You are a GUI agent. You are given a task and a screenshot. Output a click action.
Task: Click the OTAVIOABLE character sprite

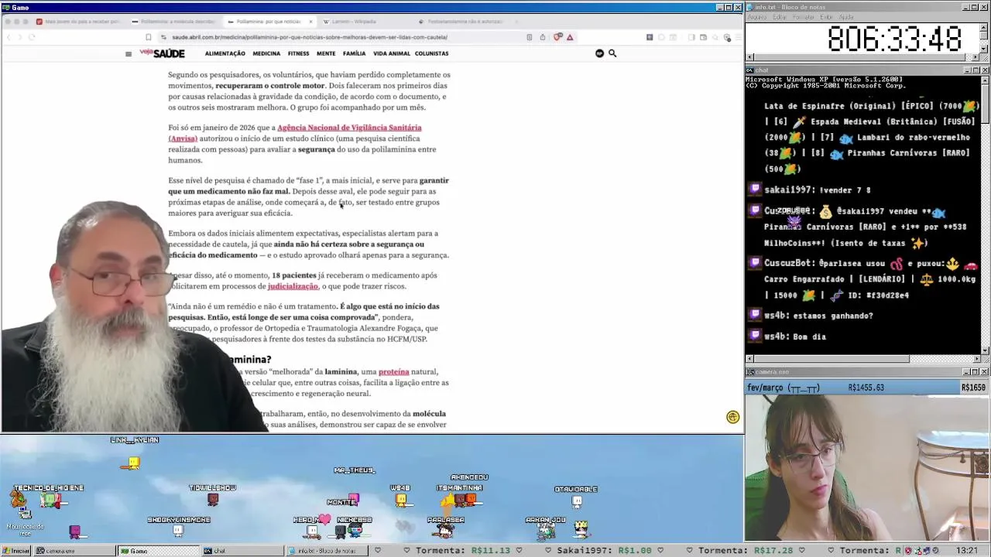(x=577, y=502)
